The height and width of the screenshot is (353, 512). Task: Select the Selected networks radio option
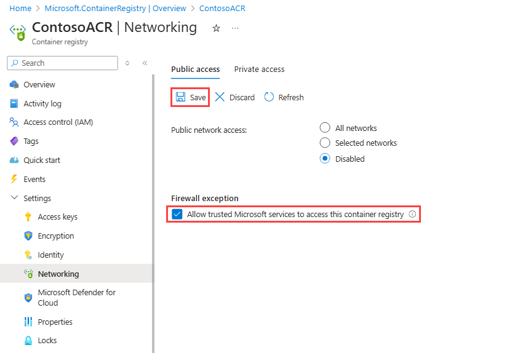click(325, 143)
